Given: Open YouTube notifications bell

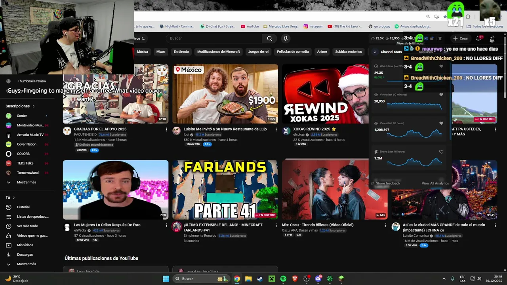Looking at the screenshot, I should [x=478, y=38].
